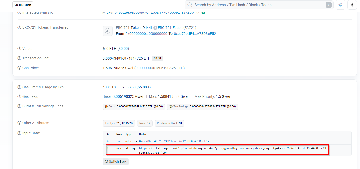This screenshot has height=169, width=360.
Task: Click help icon next to Input Data
Action: tap(20, 133)
